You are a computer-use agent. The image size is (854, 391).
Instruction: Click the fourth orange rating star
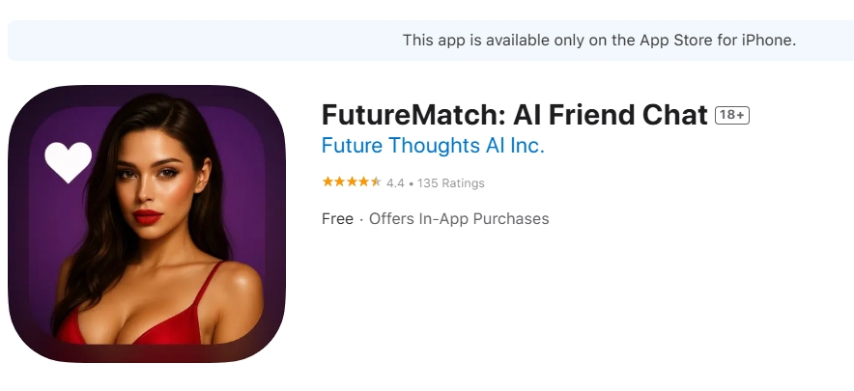[363, 182]
